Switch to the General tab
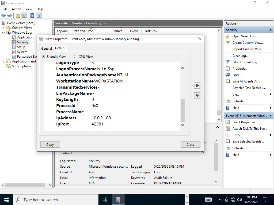 pos(47,49)
